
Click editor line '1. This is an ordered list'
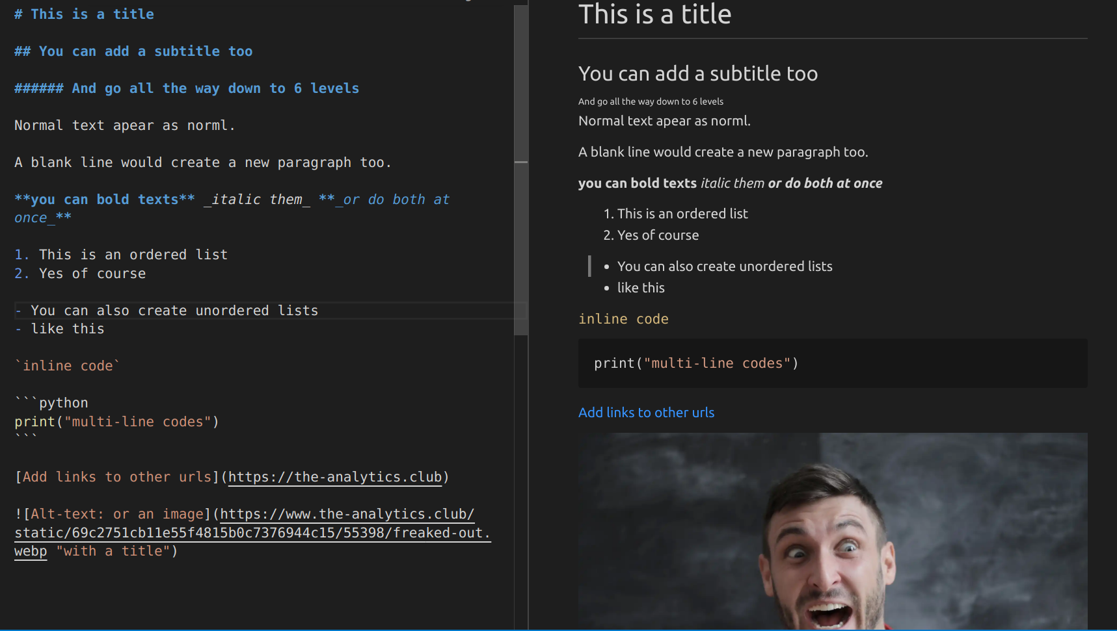(121, 255)
